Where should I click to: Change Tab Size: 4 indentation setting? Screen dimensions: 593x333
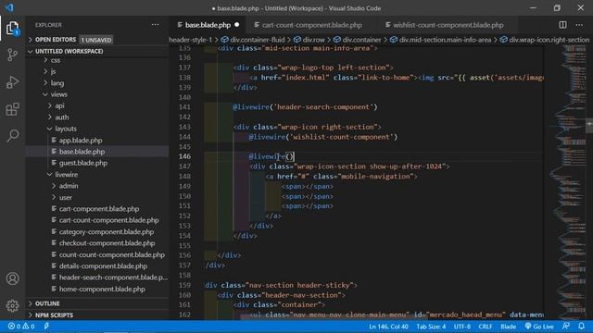coord(431,327)
